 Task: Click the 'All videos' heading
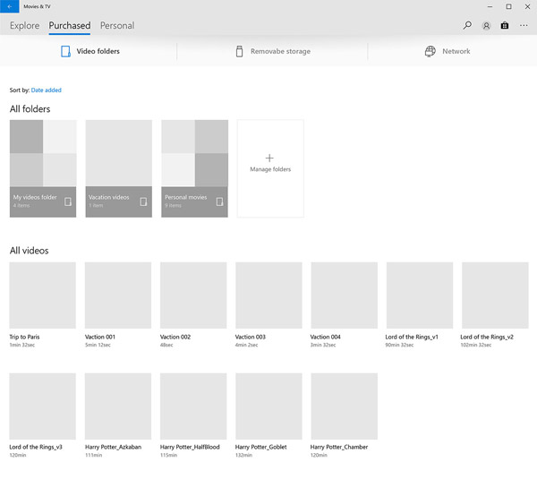pyautogui.click(x=30, y=251)
